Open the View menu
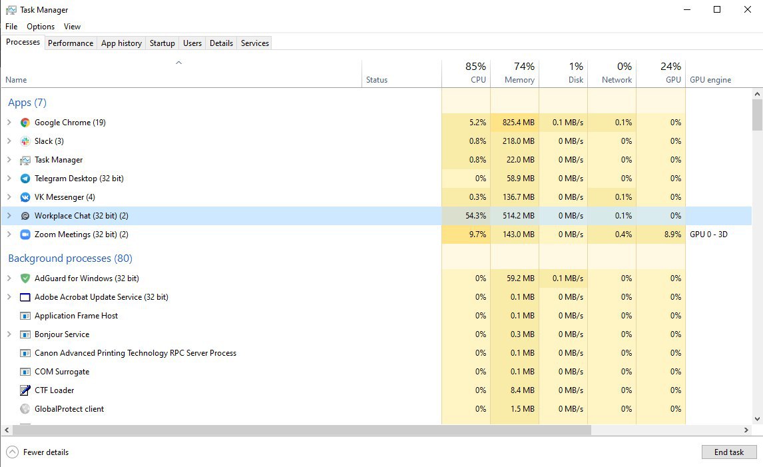 click(72, 26)
